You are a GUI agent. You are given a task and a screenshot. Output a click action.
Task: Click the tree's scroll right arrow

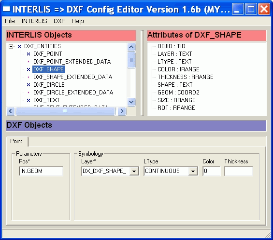[x=122, y=111]
